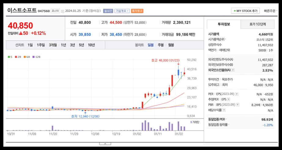282x150 pixels.
Task: Click the help icon next to 추정PER EPS
Action: [x=228, y=99]
